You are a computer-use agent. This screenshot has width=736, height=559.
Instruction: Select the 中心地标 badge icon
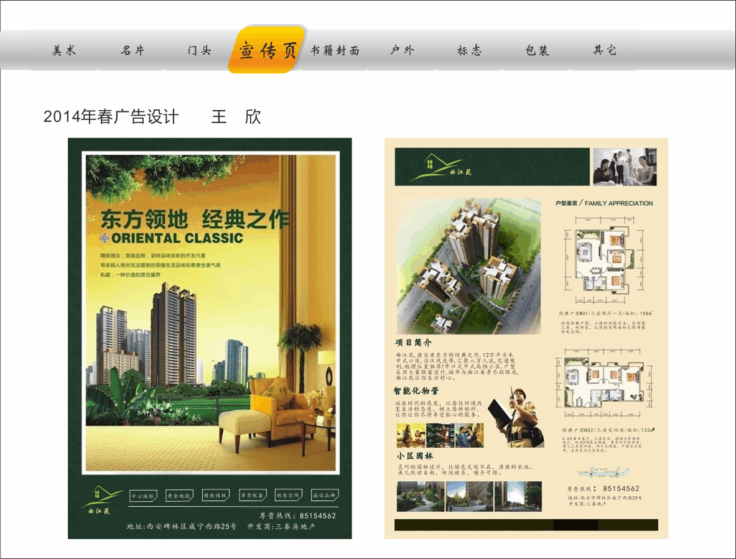tap(142, 494)
